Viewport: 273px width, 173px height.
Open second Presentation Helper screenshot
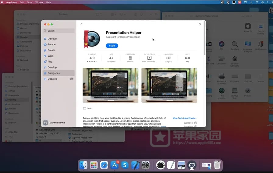(169, 85)
